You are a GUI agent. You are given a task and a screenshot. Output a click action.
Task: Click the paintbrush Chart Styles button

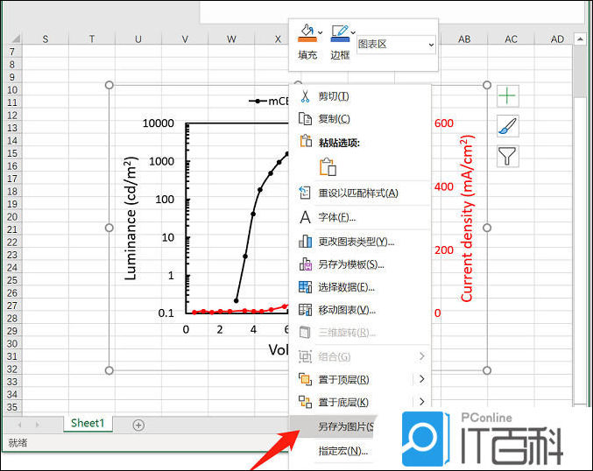click(x=507, y=126)
